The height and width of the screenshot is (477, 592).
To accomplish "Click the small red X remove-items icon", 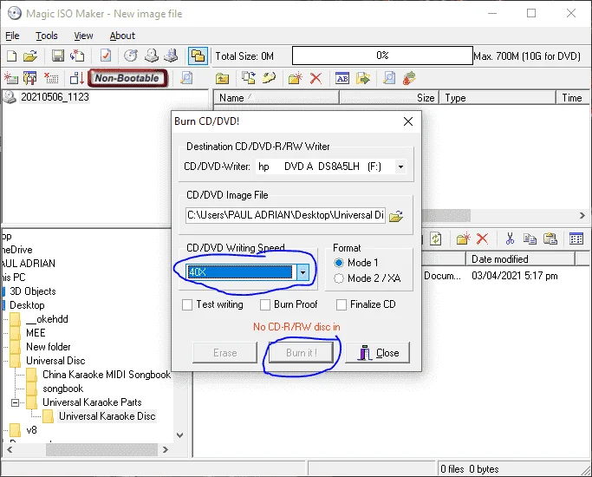I will point(51,78).
